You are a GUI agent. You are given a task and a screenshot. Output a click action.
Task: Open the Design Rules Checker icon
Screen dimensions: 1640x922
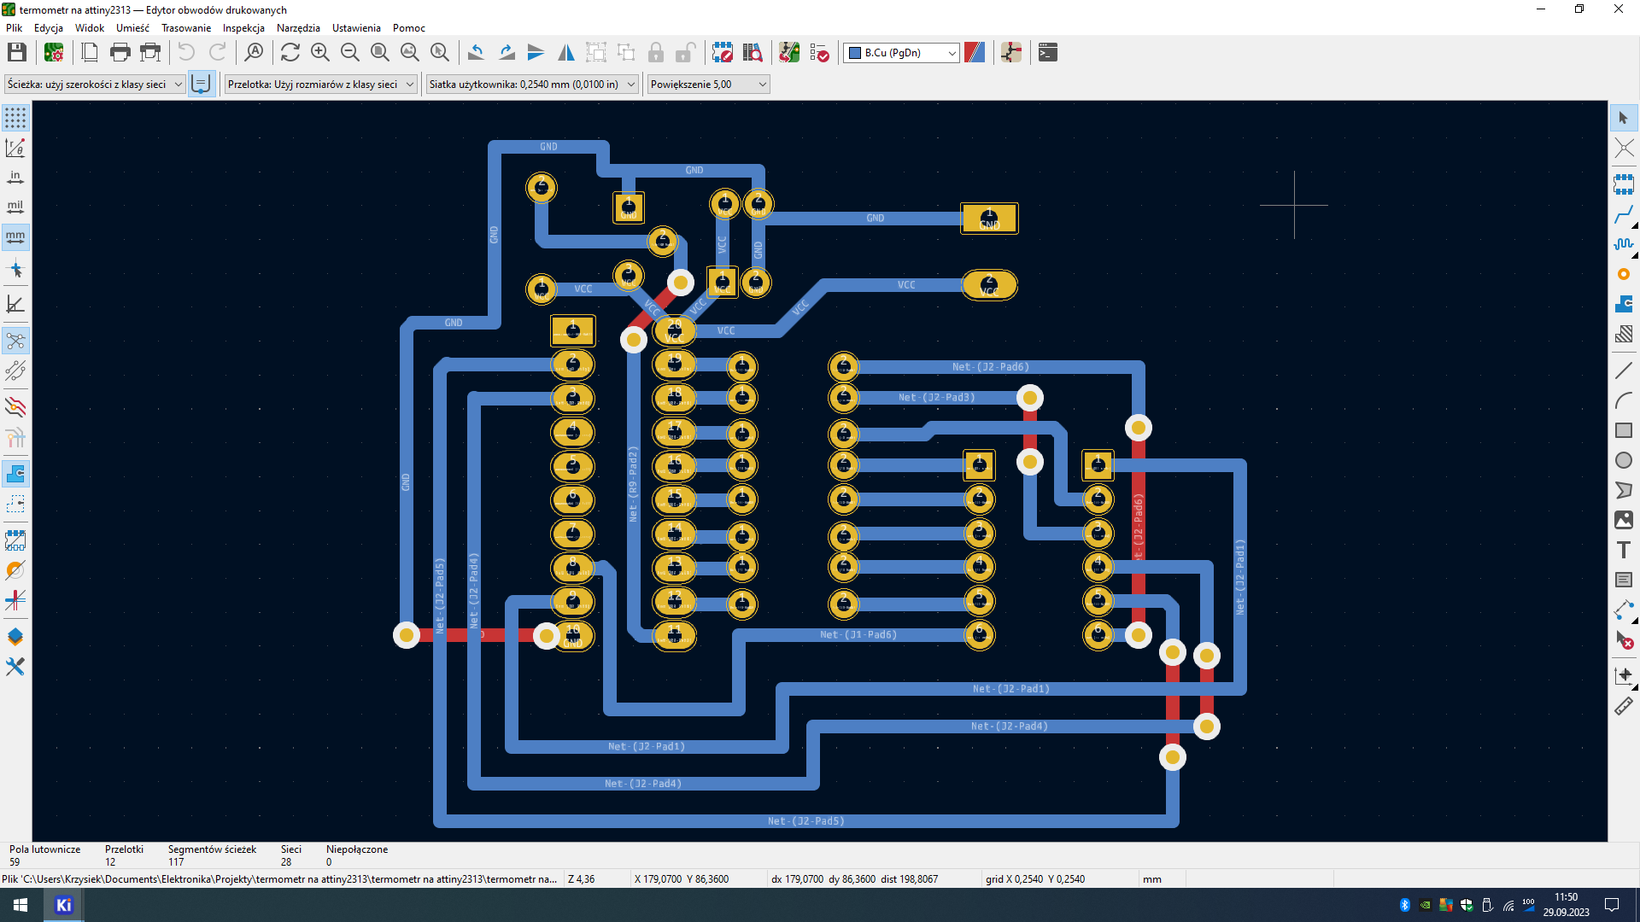click(819, 53)
